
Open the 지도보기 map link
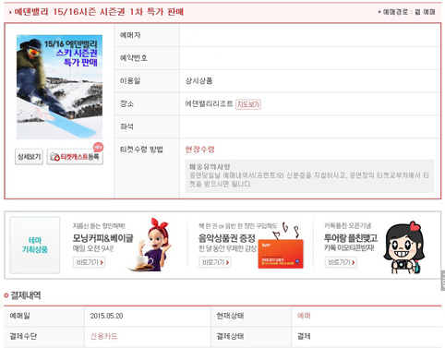pyautogui.click(x=248, y=104)
